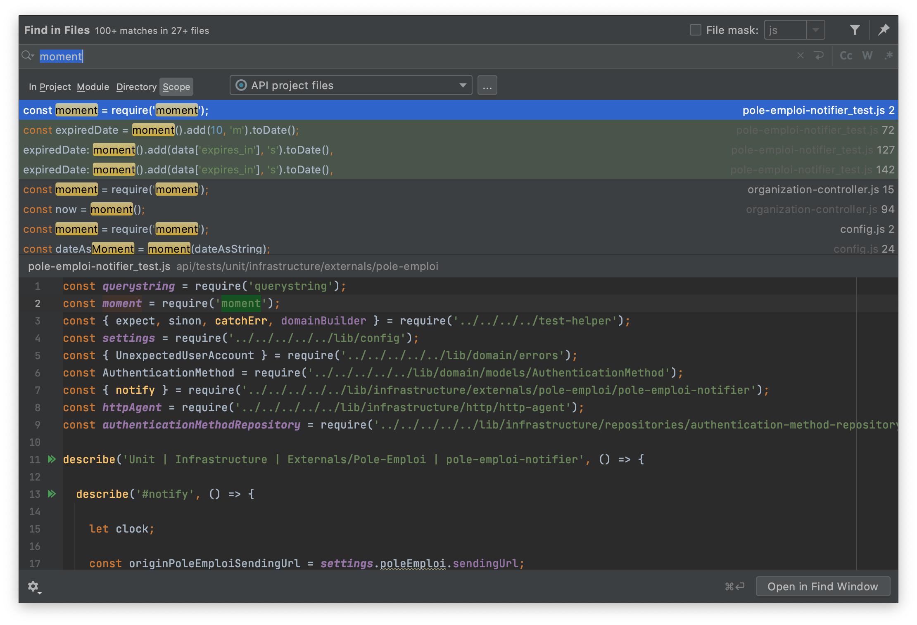Pin the Find in Files window
The image size is (917, 625).
tap(884, 30)
